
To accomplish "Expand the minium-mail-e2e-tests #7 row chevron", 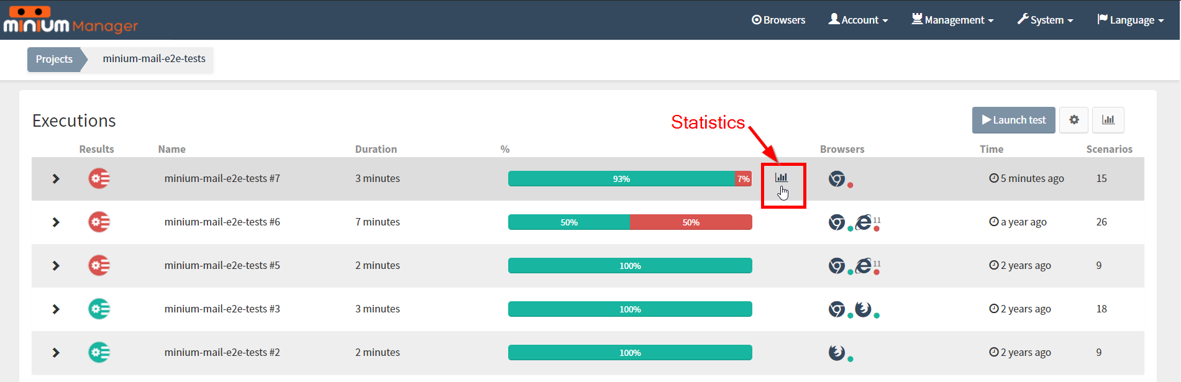I will coord(56,179).
